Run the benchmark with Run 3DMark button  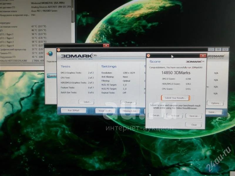74,111
